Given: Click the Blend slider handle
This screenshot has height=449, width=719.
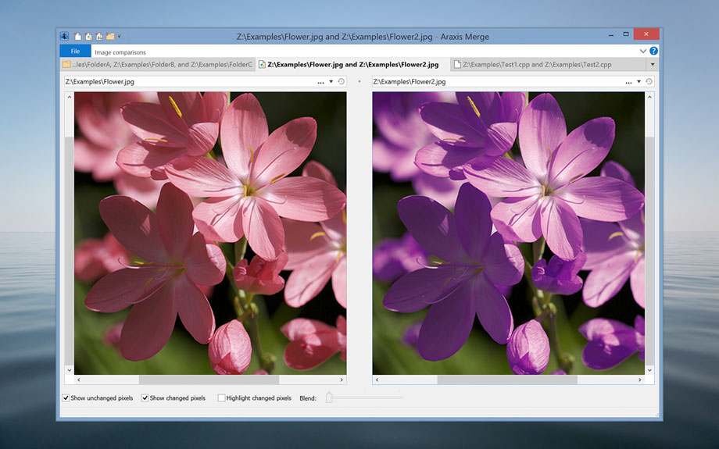Looking at the screenshot, I should [x=329, y=398].
